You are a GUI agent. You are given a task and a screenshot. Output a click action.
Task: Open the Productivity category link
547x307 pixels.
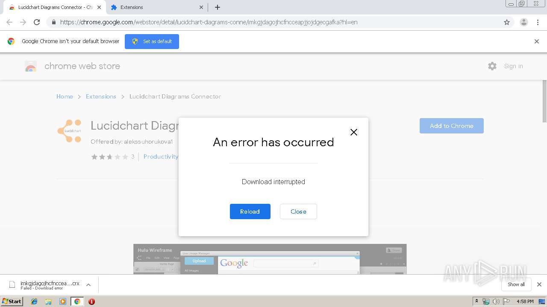161,156
